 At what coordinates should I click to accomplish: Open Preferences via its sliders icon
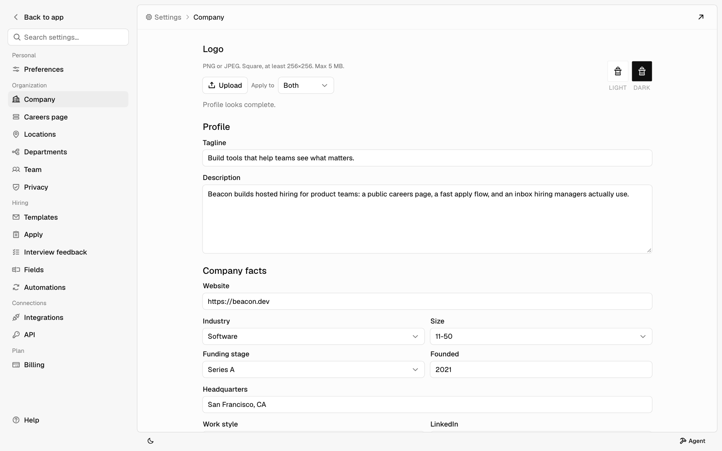point(16,69)
